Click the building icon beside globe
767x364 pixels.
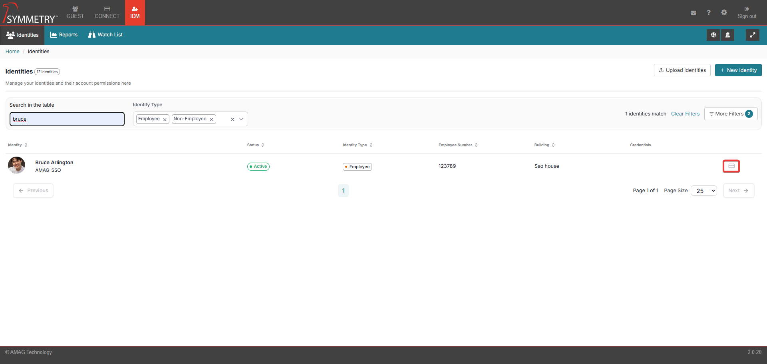click(x=727, y=35)
